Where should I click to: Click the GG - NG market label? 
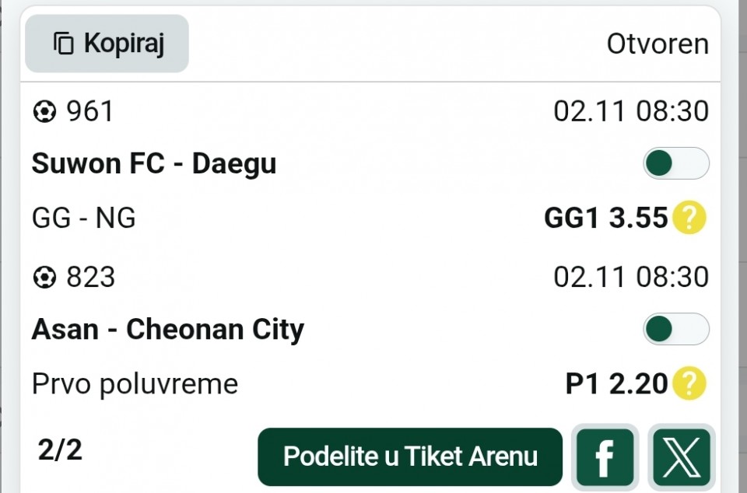pos(84,219)
